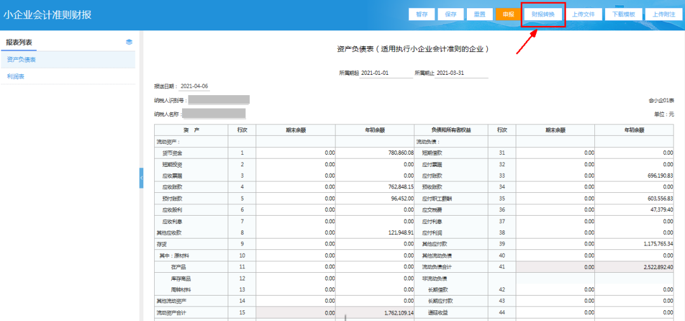
Task: Click the 财报转换 button
Action: (x=543, y=14)
